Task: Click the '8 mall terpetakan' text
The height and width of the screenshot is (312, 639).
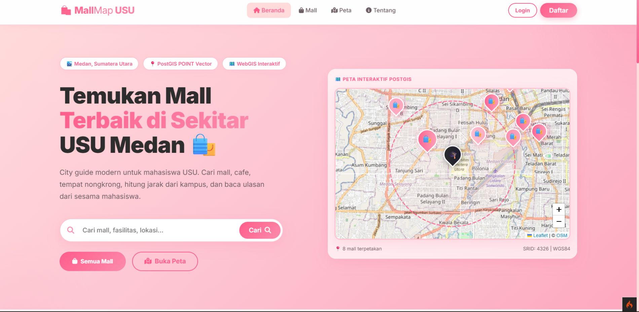Action: (x=362, y=249)
